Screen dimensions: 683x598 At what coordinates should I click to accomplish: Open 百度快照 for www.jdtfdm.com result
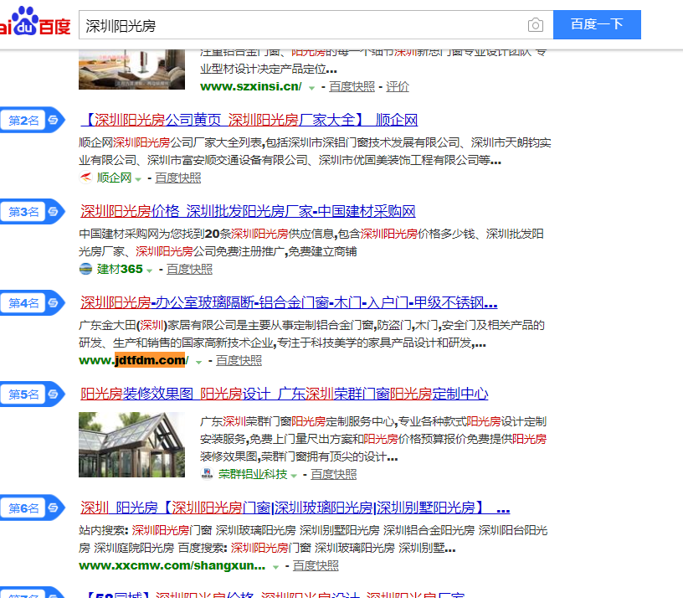pos(239,360)
